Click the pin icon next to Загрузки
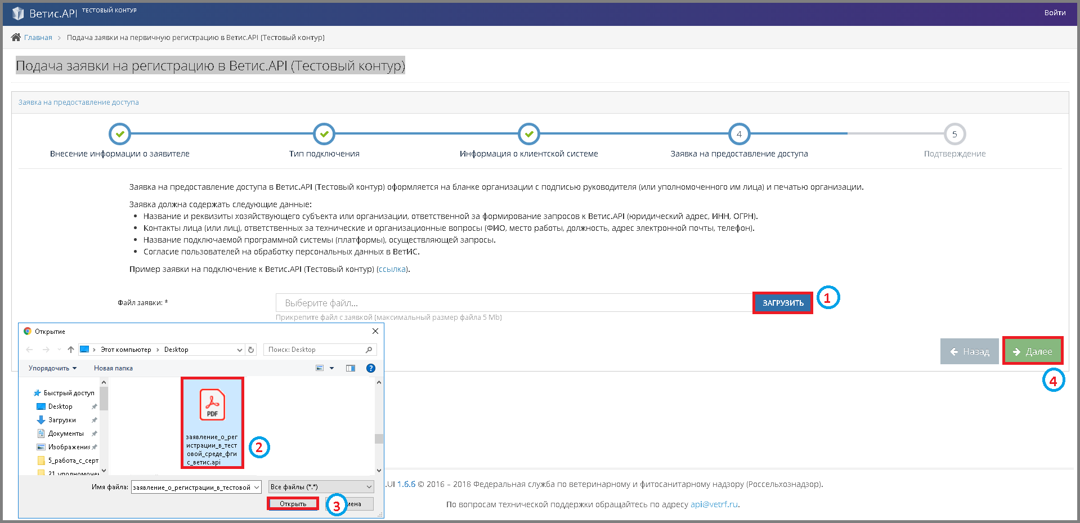This screenshot has height=523, width=1080. tap(94, 420)
